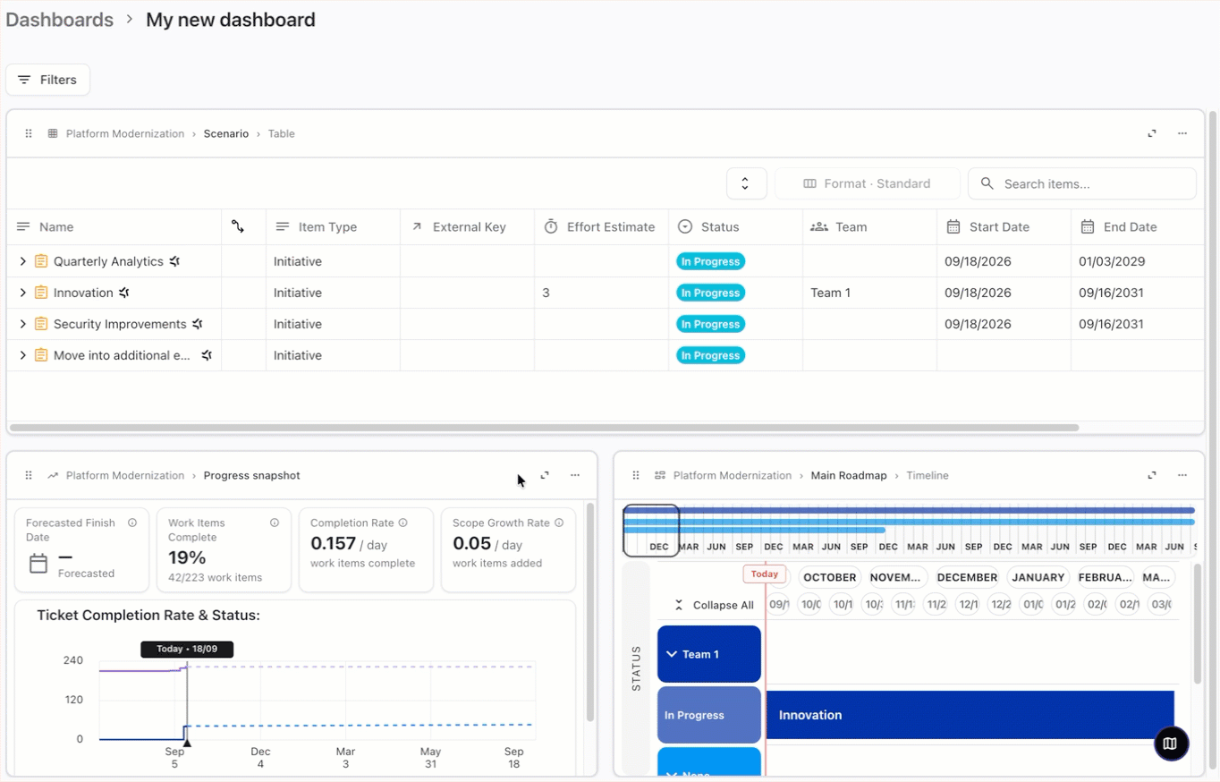Image resolution: width=1220 pixels, height=782 pixels.
Task: Select the Item Type column header
Action: tap(333, 227)
